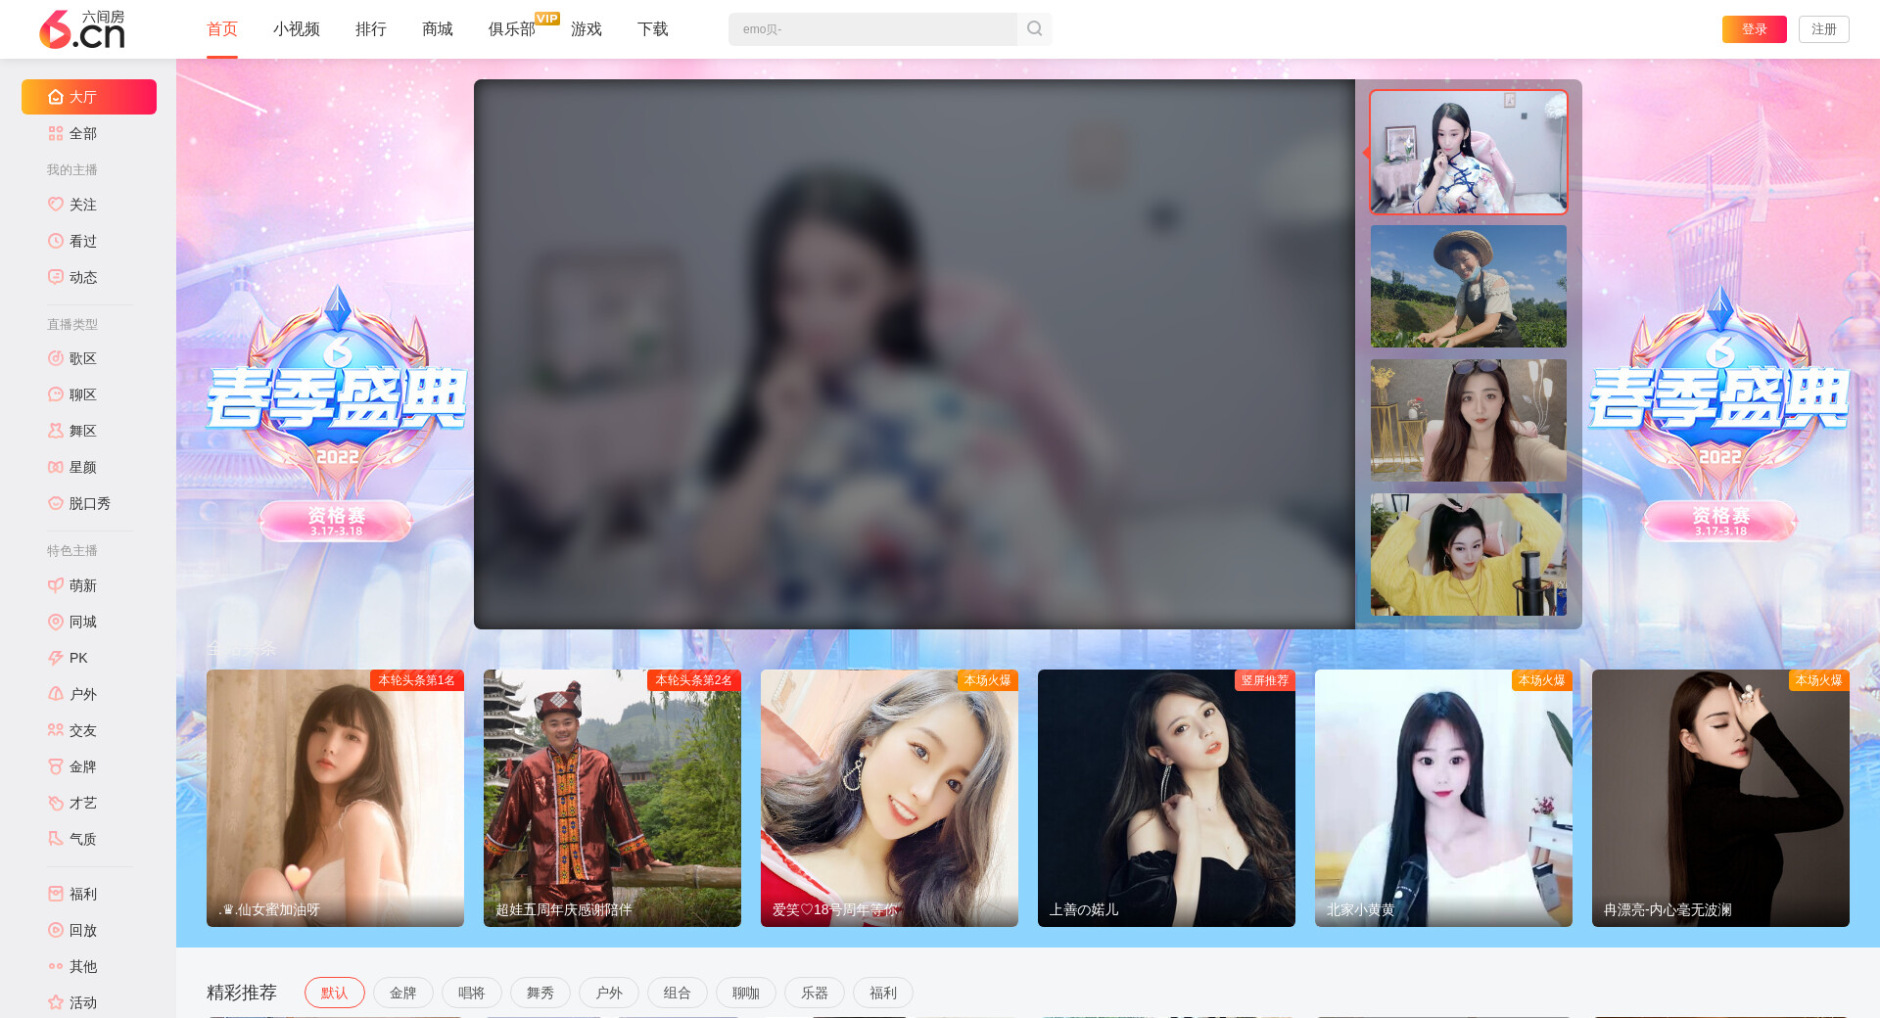Select the yellow sweater streamer thumbnail
The image size is (1880, 1018).
pyautogui.click(x=1468, y=555)
